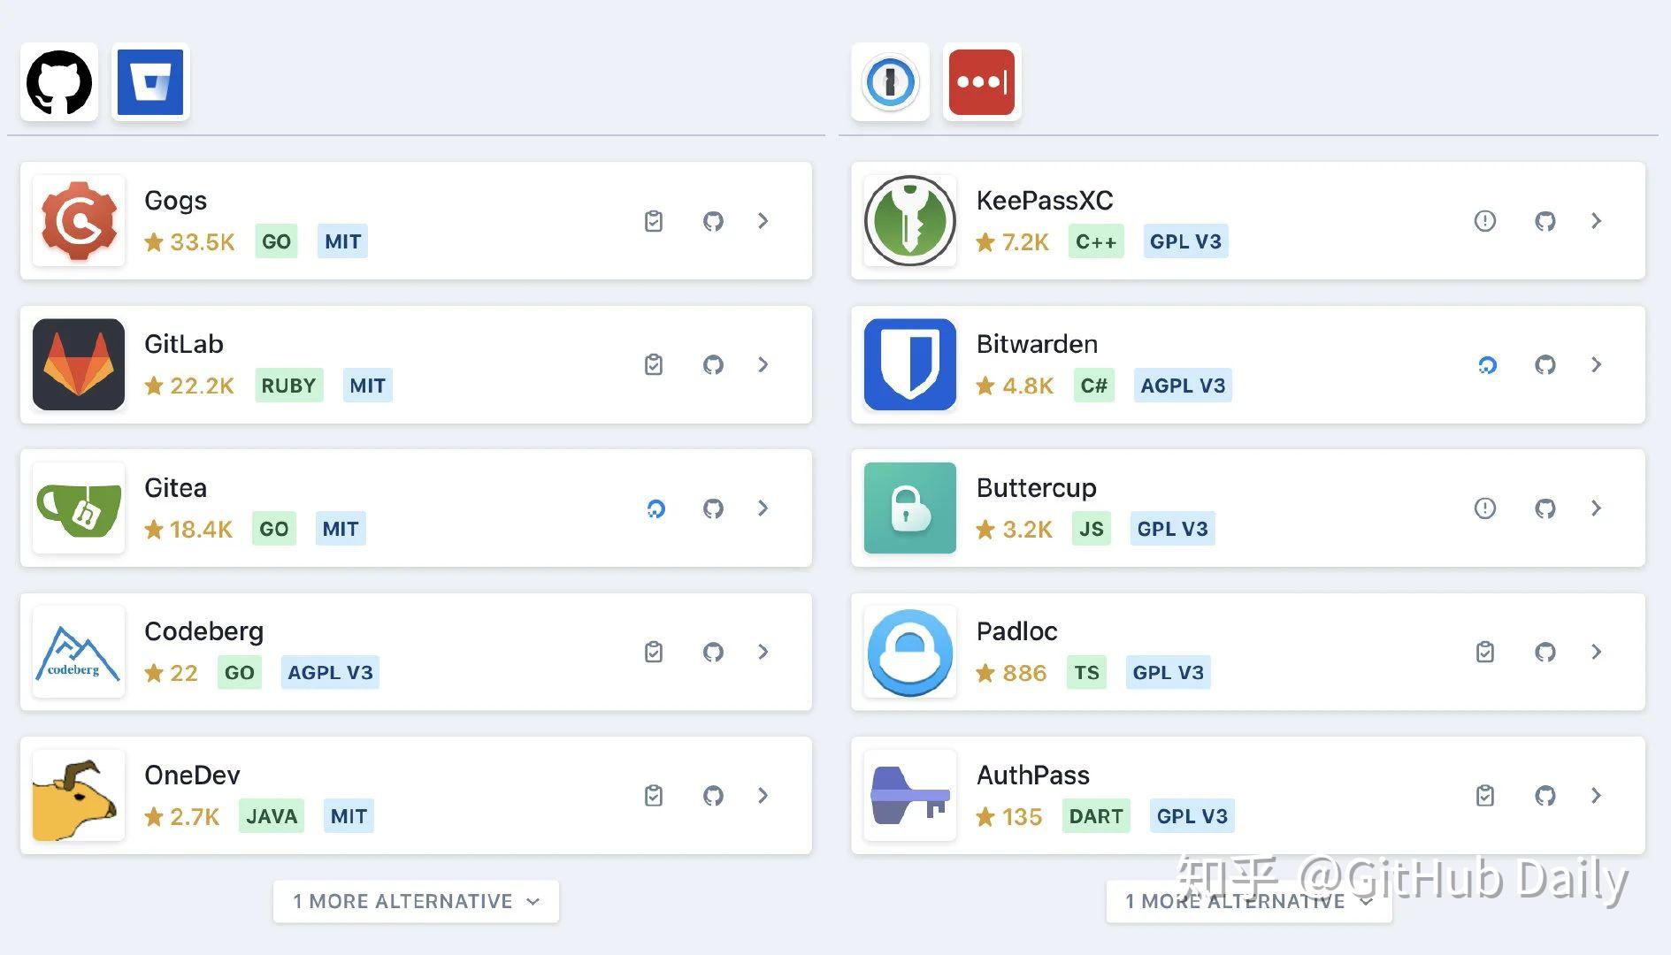Select the Gitea teacup icon
This screenshot has width=1671, height=955.
pyautogui.click(x=78, y=508)
